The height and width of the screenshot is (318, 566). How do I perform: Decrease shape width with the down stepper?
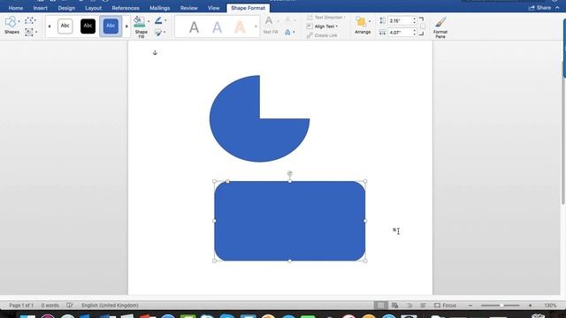click(415, 34)
